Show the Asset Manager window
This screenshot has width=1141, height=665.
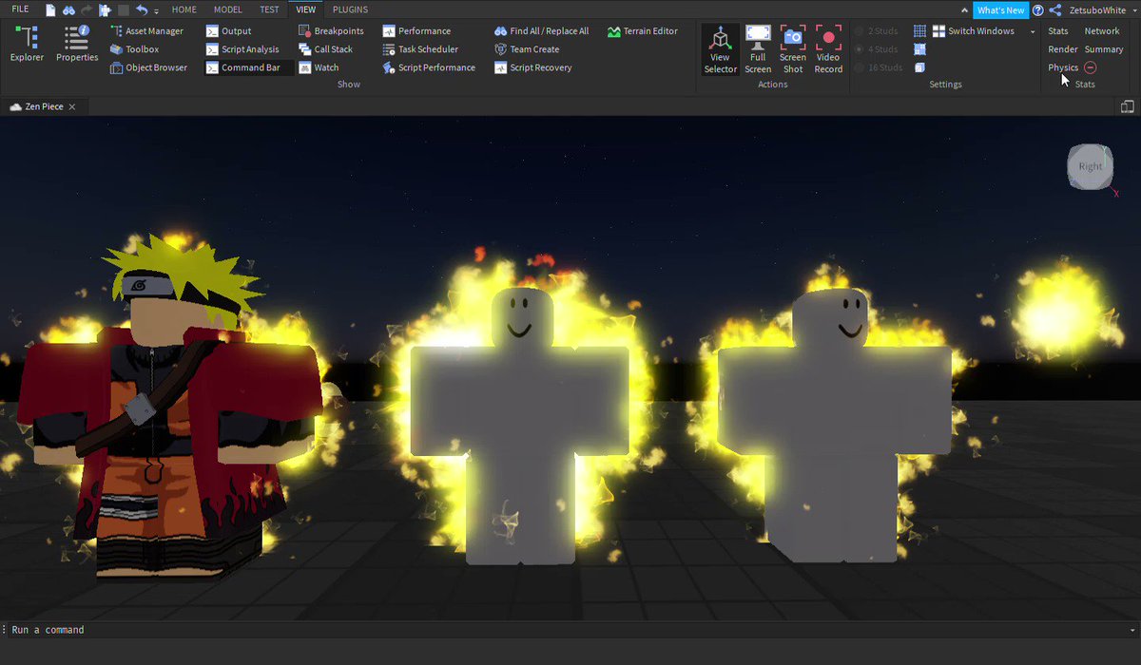point(147,31)
